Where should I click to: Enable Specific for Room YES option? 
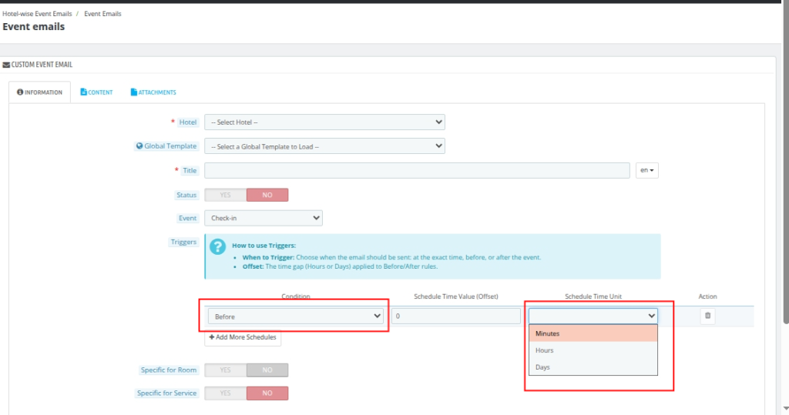(225, 370)
